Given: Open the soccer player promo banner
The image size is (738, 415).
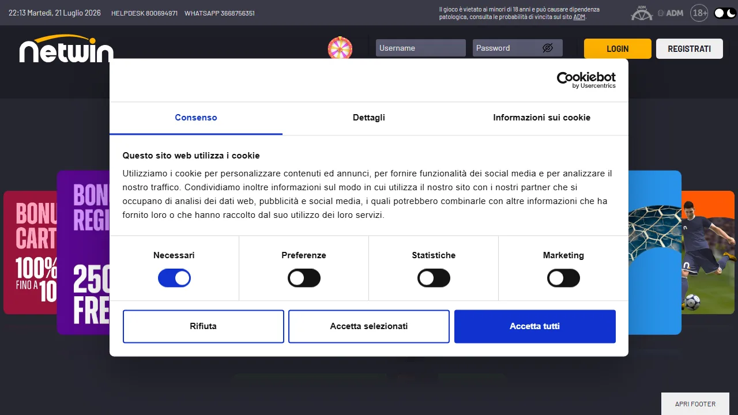Looking at the screenshot, I should (708, 252).
